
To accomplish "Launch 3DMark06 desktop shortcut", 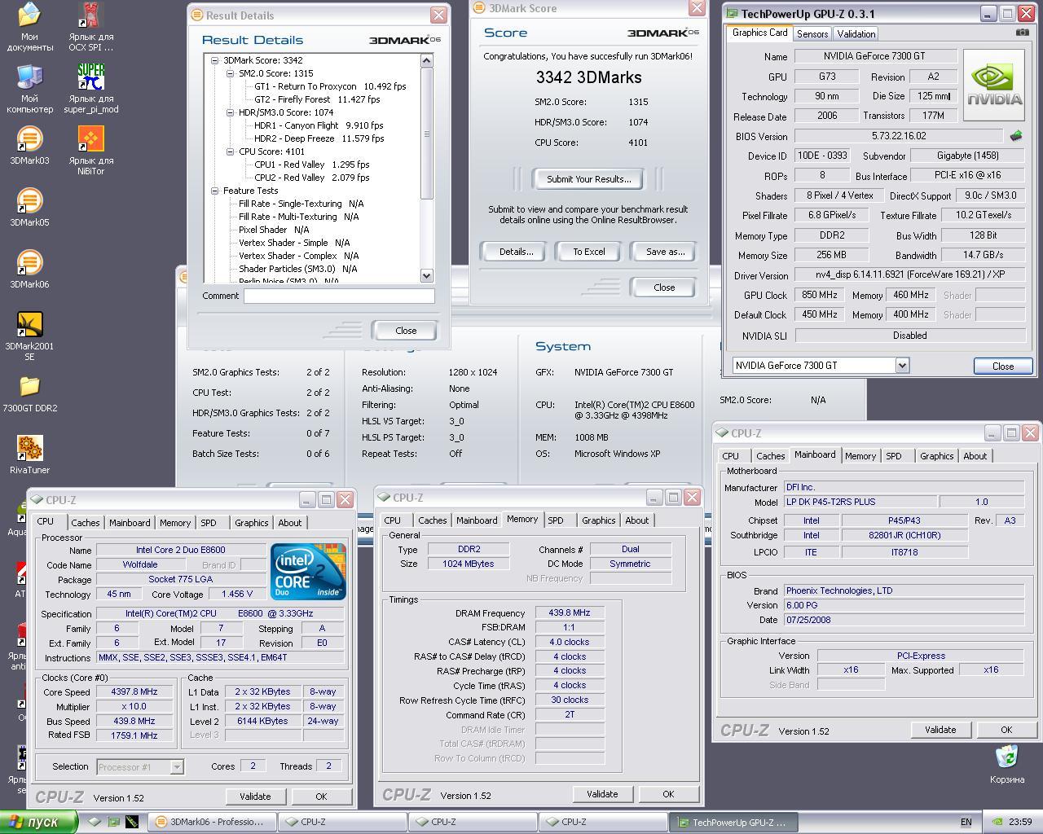I will [x=29, y=263].
